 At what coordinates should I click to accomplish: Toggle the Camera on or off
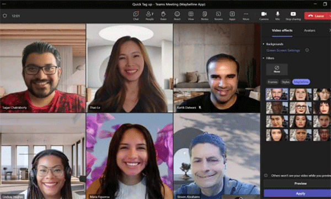tap(264, 16)
